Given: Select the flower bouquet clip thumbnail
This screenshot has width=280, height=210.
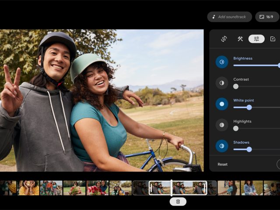Looking at the screenshot, I should 74,188.
